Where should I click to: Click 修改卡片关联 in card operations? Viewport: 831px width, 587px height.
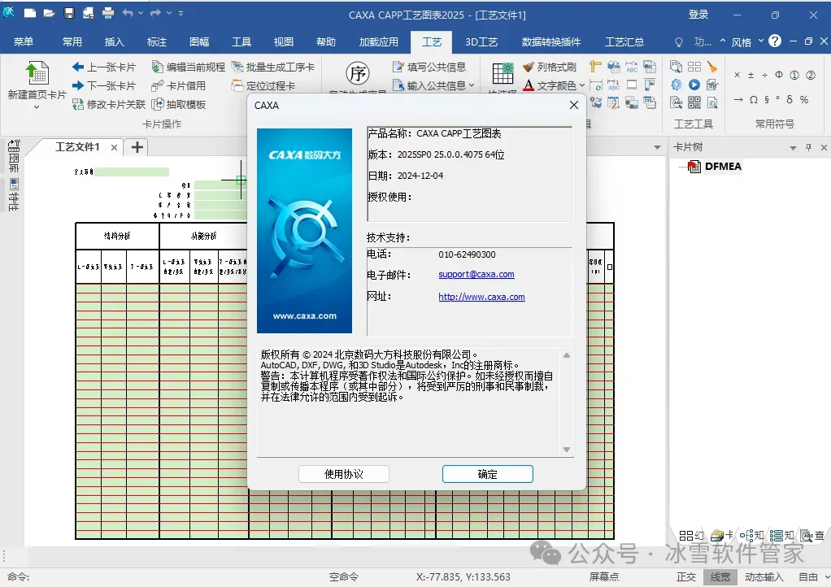[x=109, y=104]
